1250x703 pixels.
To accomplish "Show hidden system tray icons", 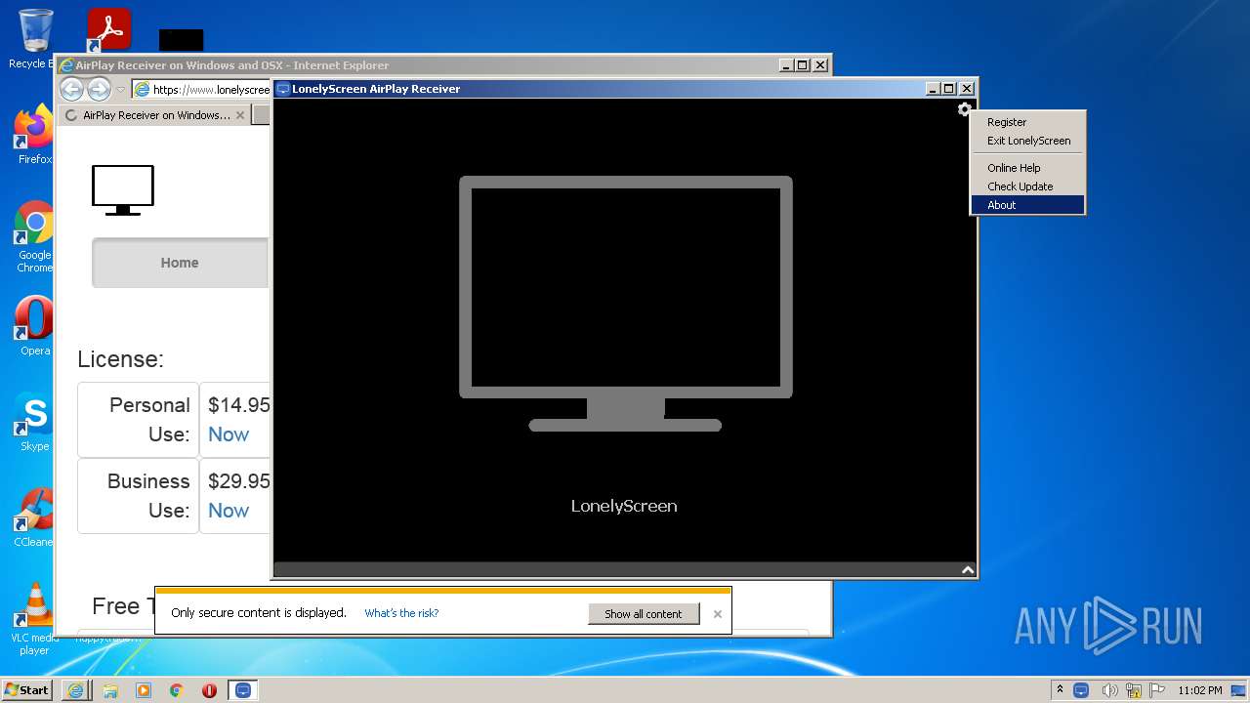I will pos(1060,690).
